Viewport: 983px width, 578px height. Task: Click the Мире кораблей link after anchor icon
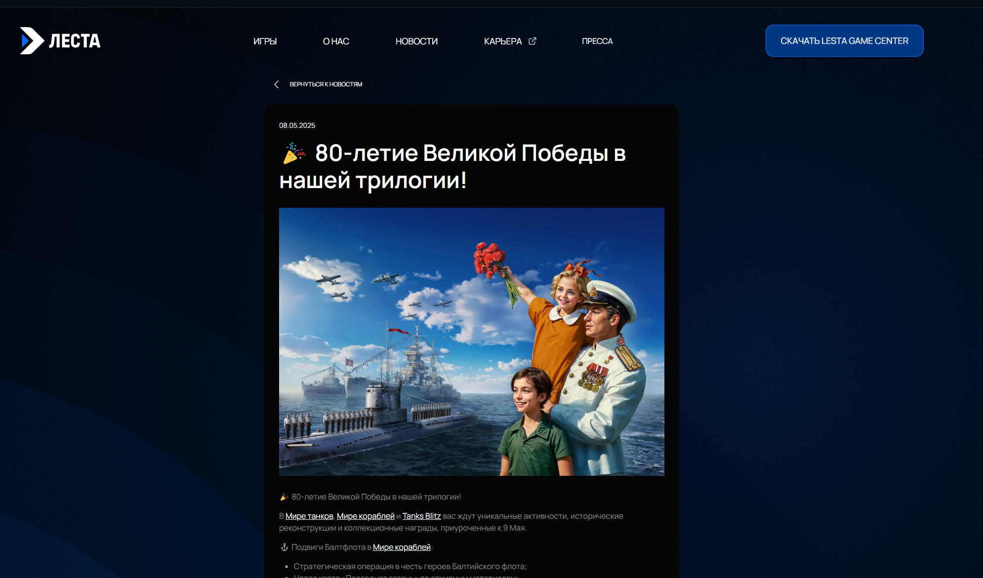click(x=402, y=547)
